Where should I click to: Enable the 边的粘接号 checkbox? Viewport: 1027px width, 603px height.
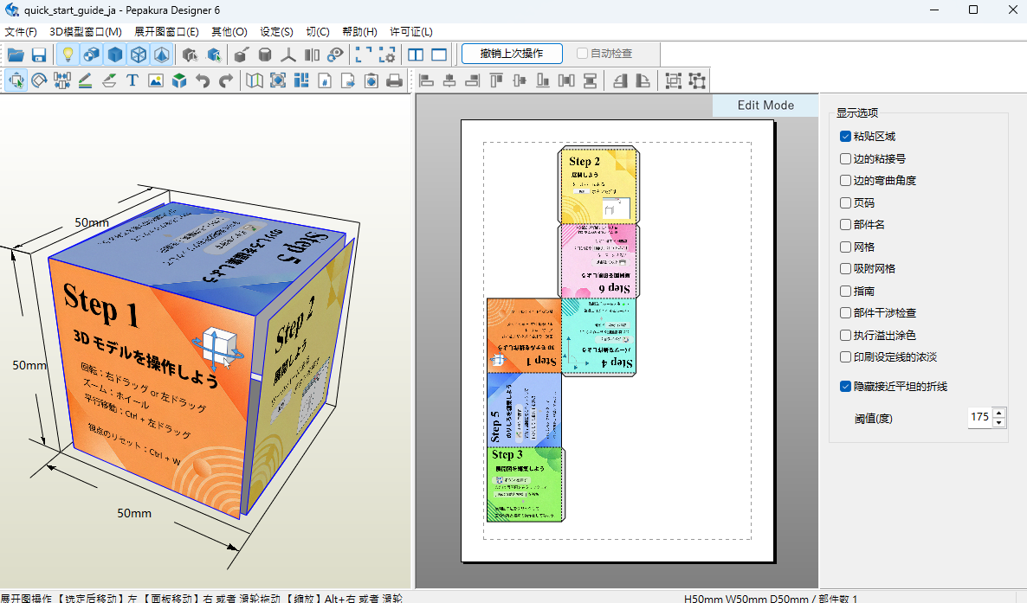pyautogui.click(x=845, y=158)
